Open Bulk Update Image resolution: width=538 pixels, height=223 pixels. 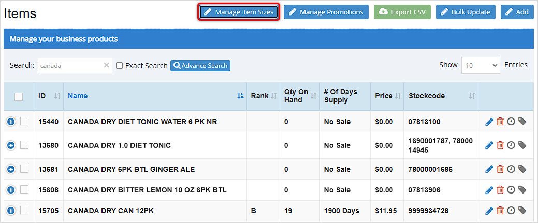(466, 12)
